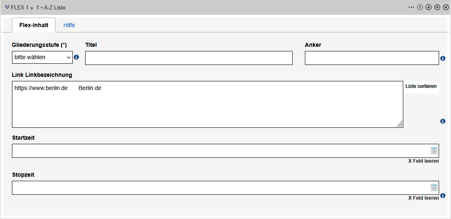Show info icon beside the link textarea
This screenshot has height=219, width=451.
(x=443, y=121)
